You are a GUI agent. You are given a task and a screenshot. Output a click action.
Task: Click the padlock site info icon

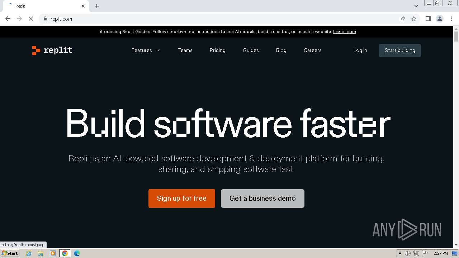pyautogui.click(x=45, y=19)
